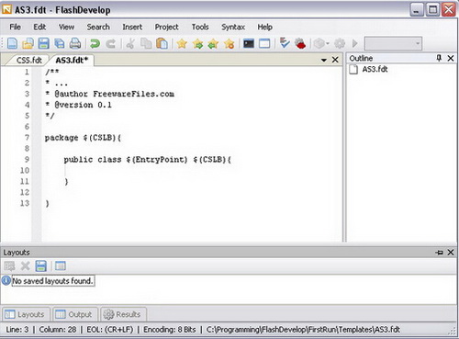Click the 'Column: 28' status bar entry
The height and width of the screenshot is (339, 459).
coord(58,330)
